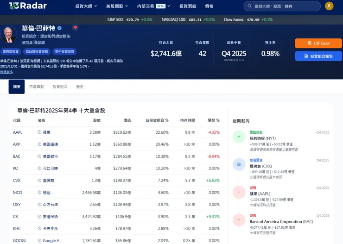Sort by the 佔投資組合 % column header
The width and height of the screenshot is (343, 244).
click(x=157, y=120)
